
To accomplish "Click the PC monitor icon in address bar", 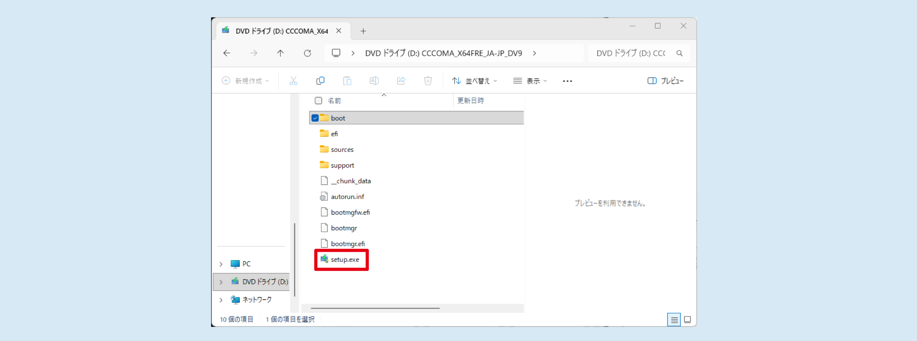I will [x=336, y=53].
